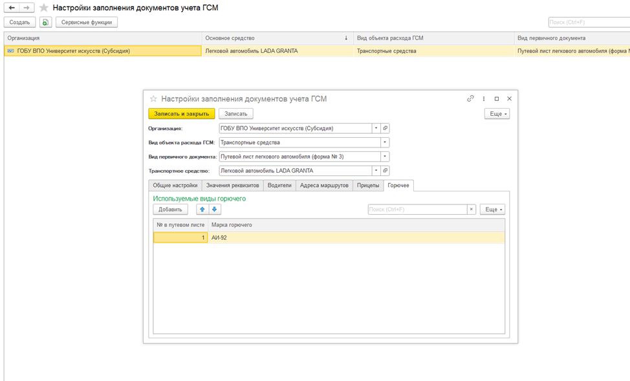Add main window to favorites star
Image resolution: width=630 pixels, height=381 pixels.
coord(44,8)
